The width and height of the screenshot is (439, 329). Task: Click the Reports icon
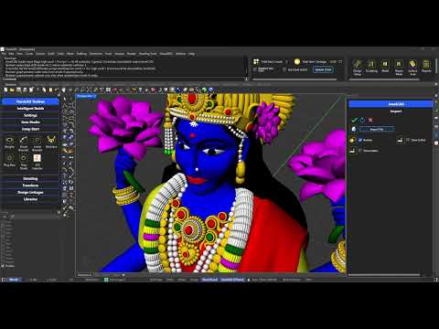click(426, 65)
